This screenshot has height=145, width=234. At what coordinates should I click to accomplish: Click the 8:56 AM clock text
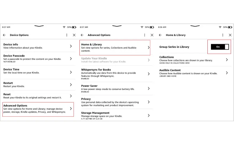[x=162, y=27]
